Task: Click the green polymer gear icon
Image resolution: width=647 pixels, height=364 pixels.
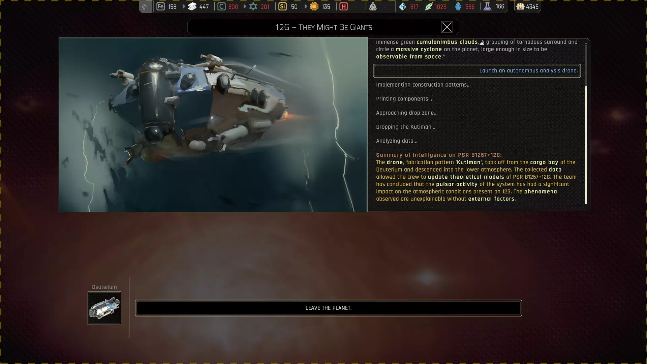Action: 253,6
